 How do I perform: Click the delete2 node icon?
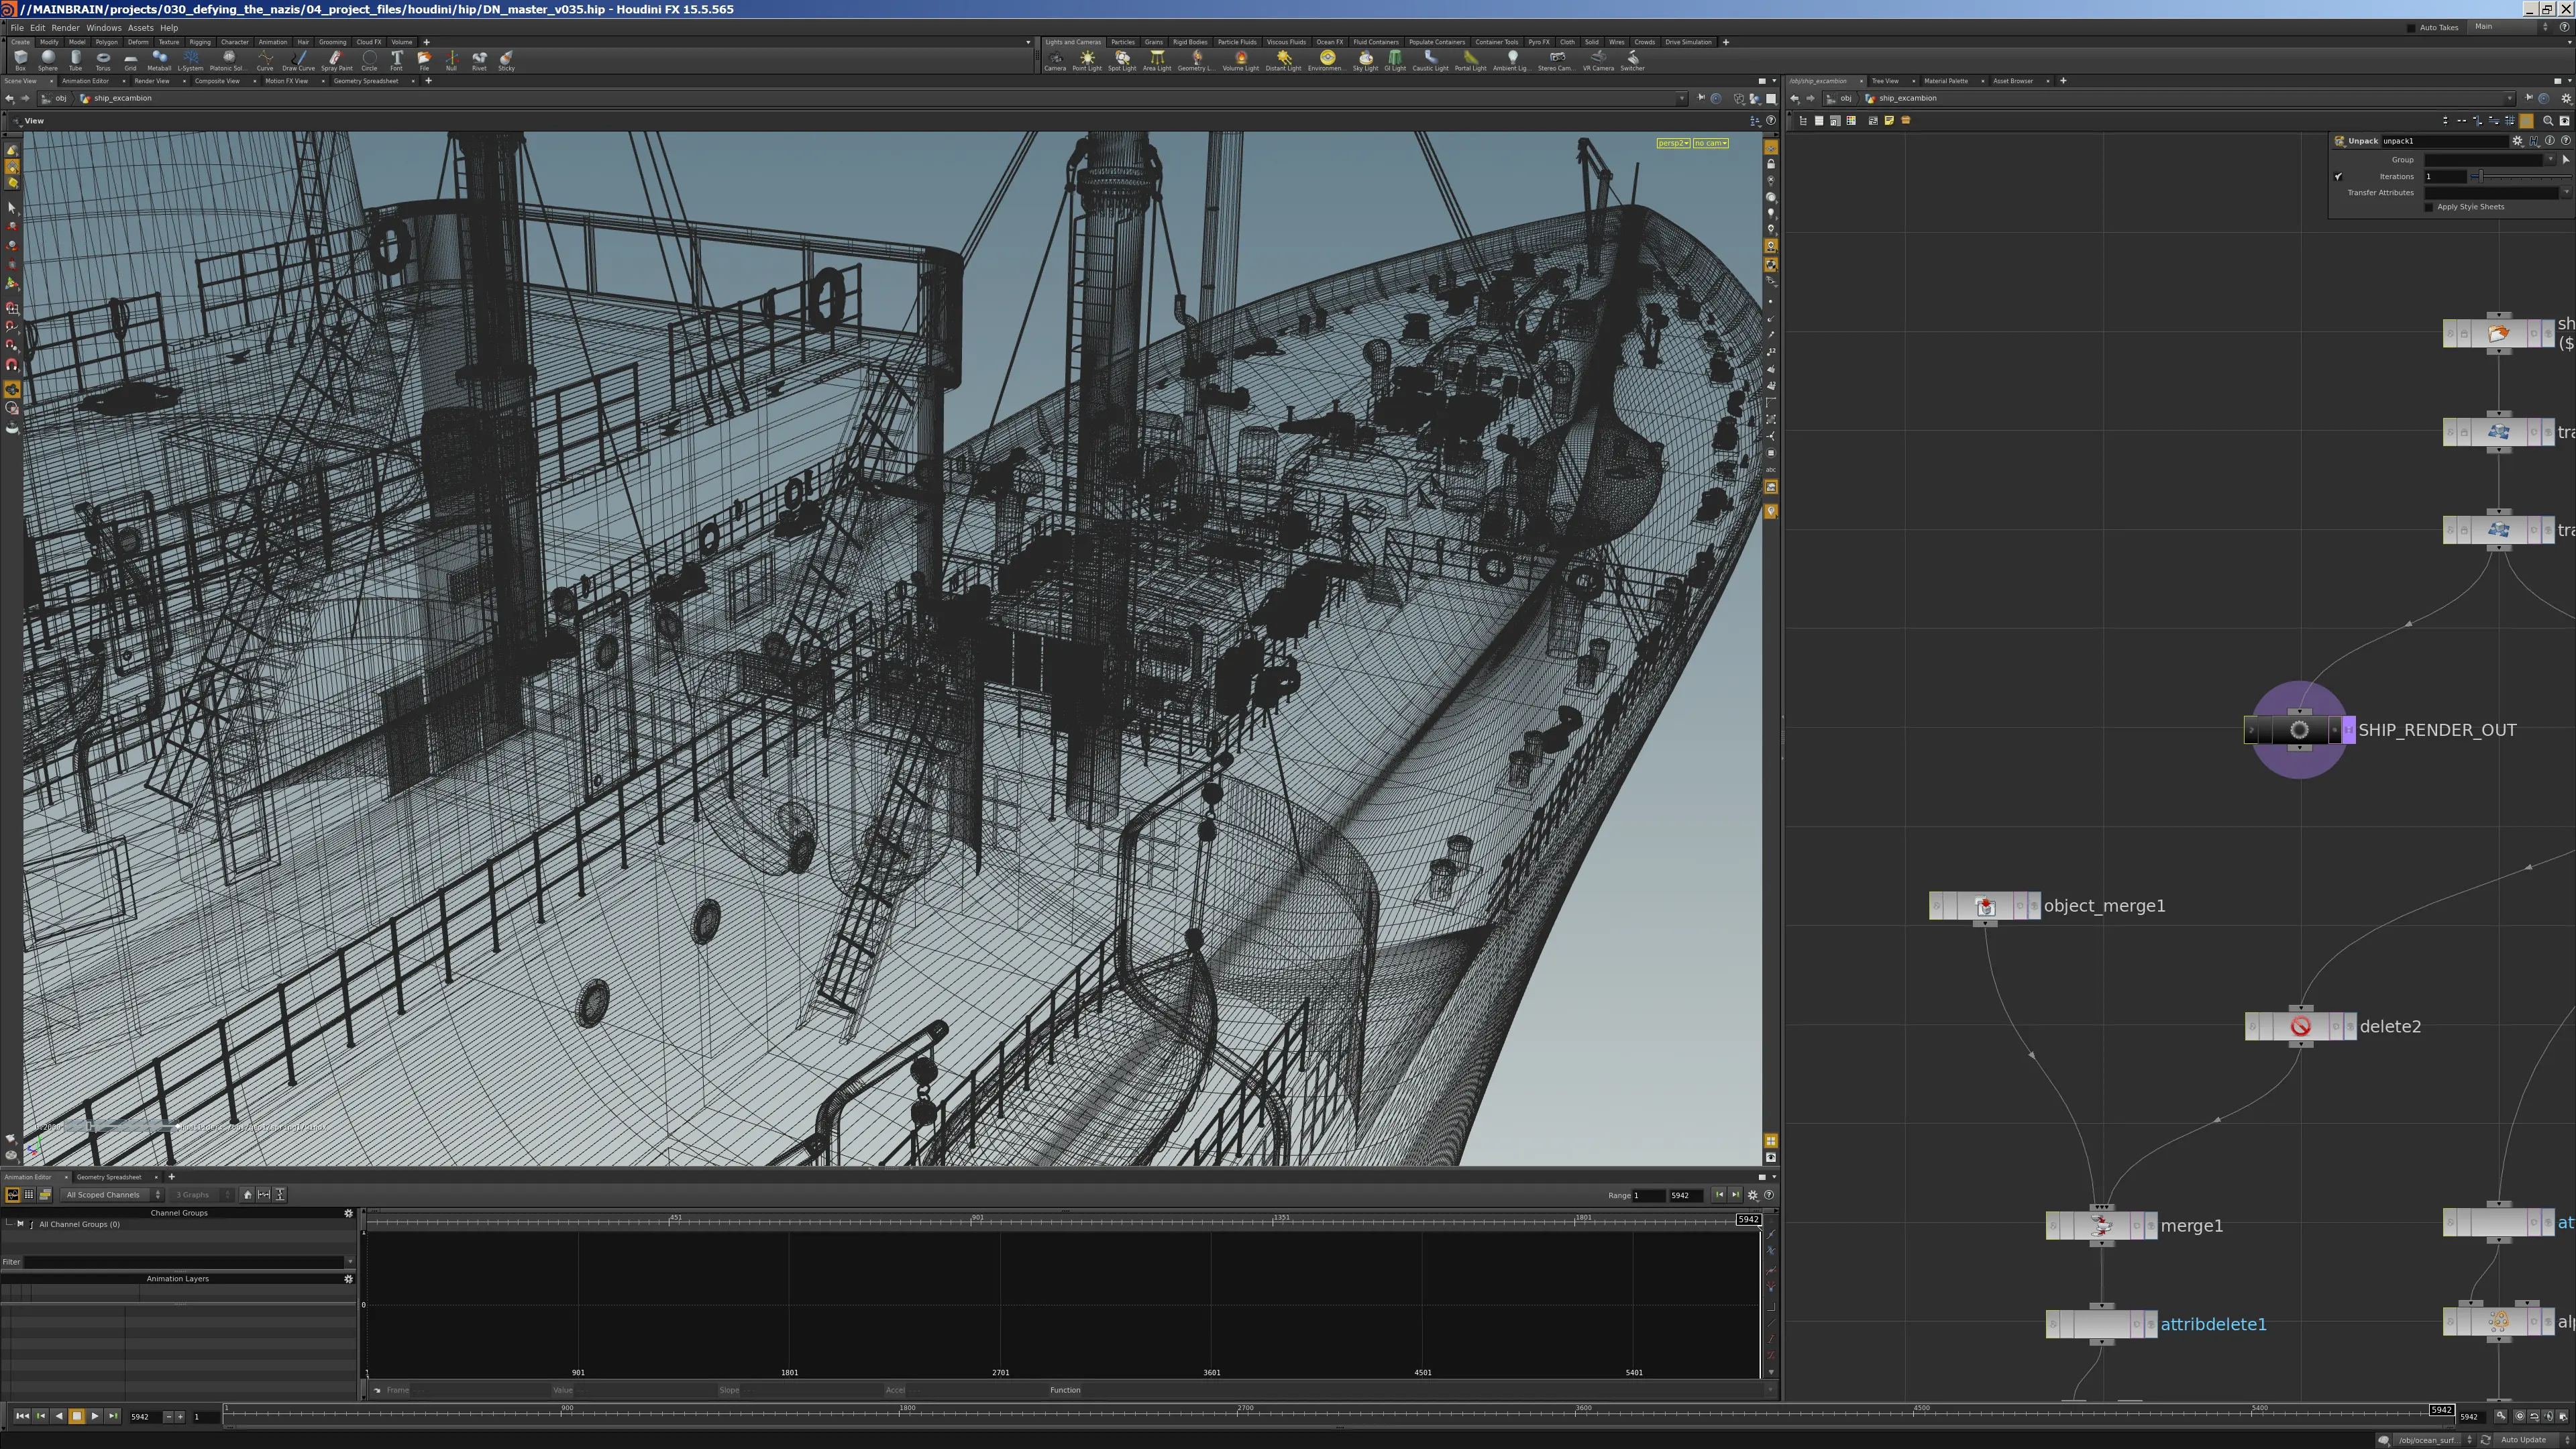(2300, 1027)
